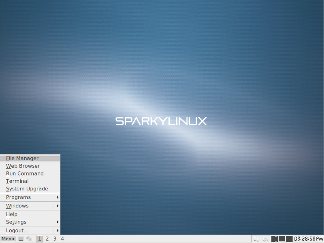Click the first dark system monitor graph
The height and width of the screenshot is (243, 324).
[x=275, y=239]
